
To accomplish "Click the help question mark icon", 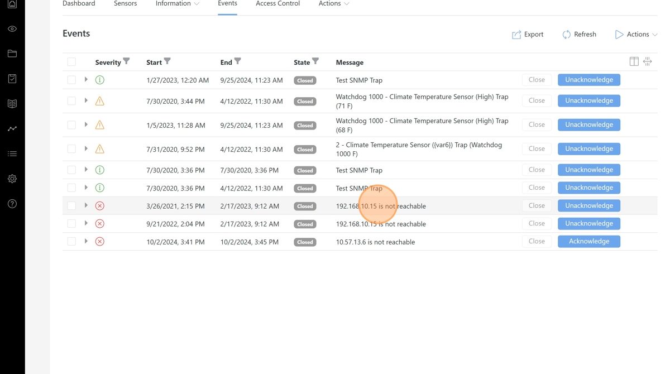I will click(x=12, y=204).
